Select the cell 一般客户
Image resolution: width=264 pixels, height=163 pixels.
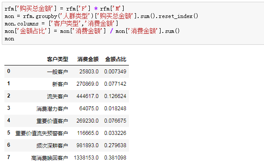point(58,72)
